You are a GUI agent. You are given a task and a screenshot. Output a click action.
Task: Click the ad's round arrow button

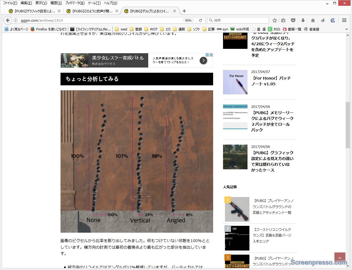coord(203,60)
